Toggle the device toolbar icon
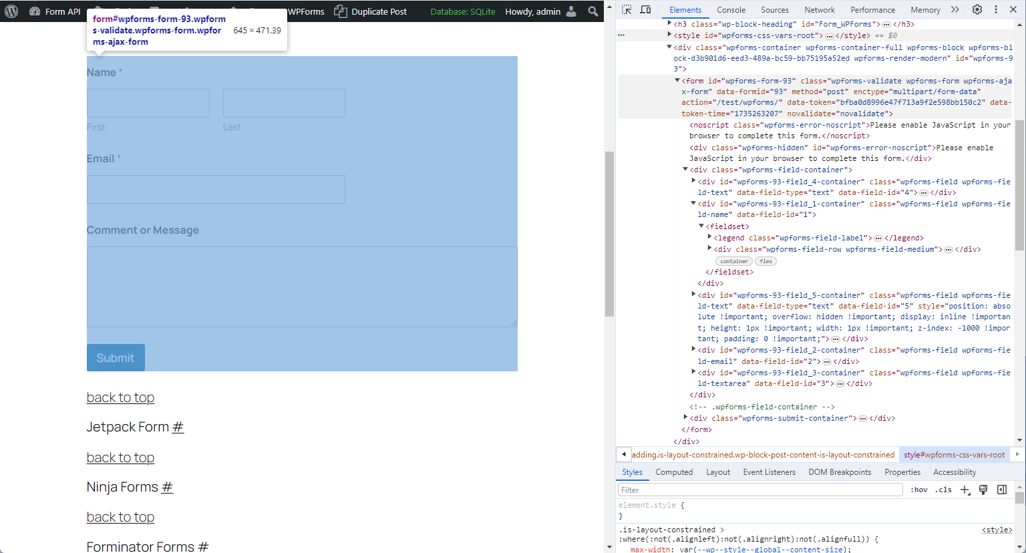 point(645,9)
